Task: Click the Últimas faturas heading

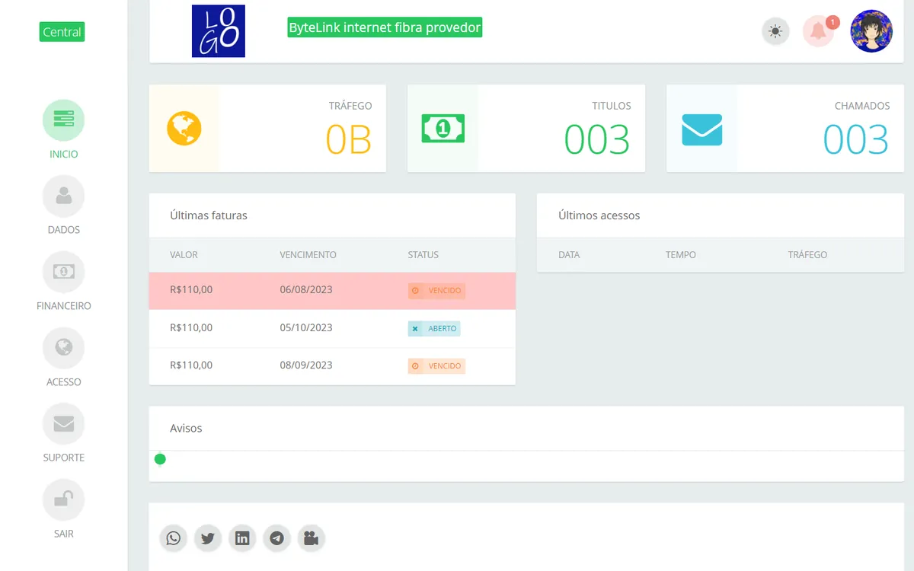Action: tap(209, 215)
